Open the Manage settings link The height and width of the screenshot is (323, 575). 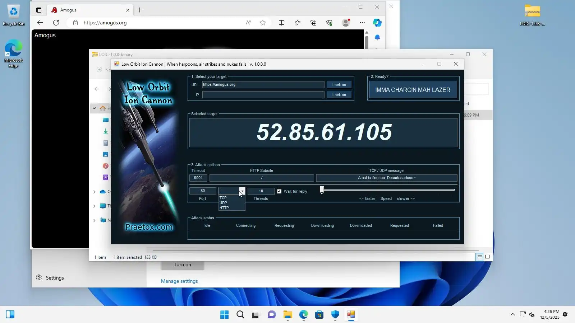tap(179, 281)
